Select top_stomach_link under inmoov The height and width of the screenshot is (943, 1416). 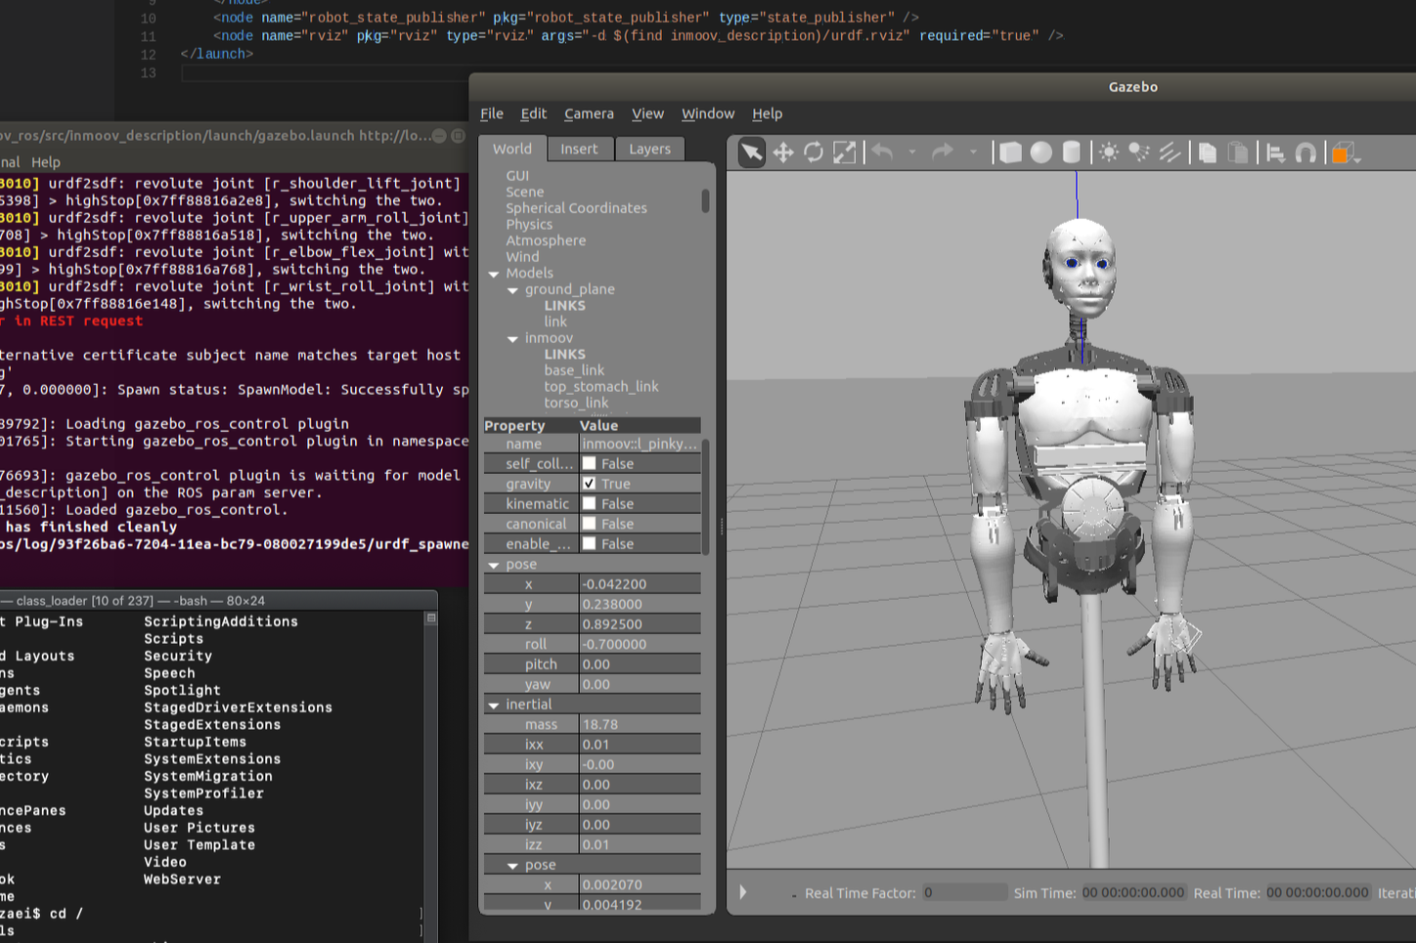pos(601,387)
